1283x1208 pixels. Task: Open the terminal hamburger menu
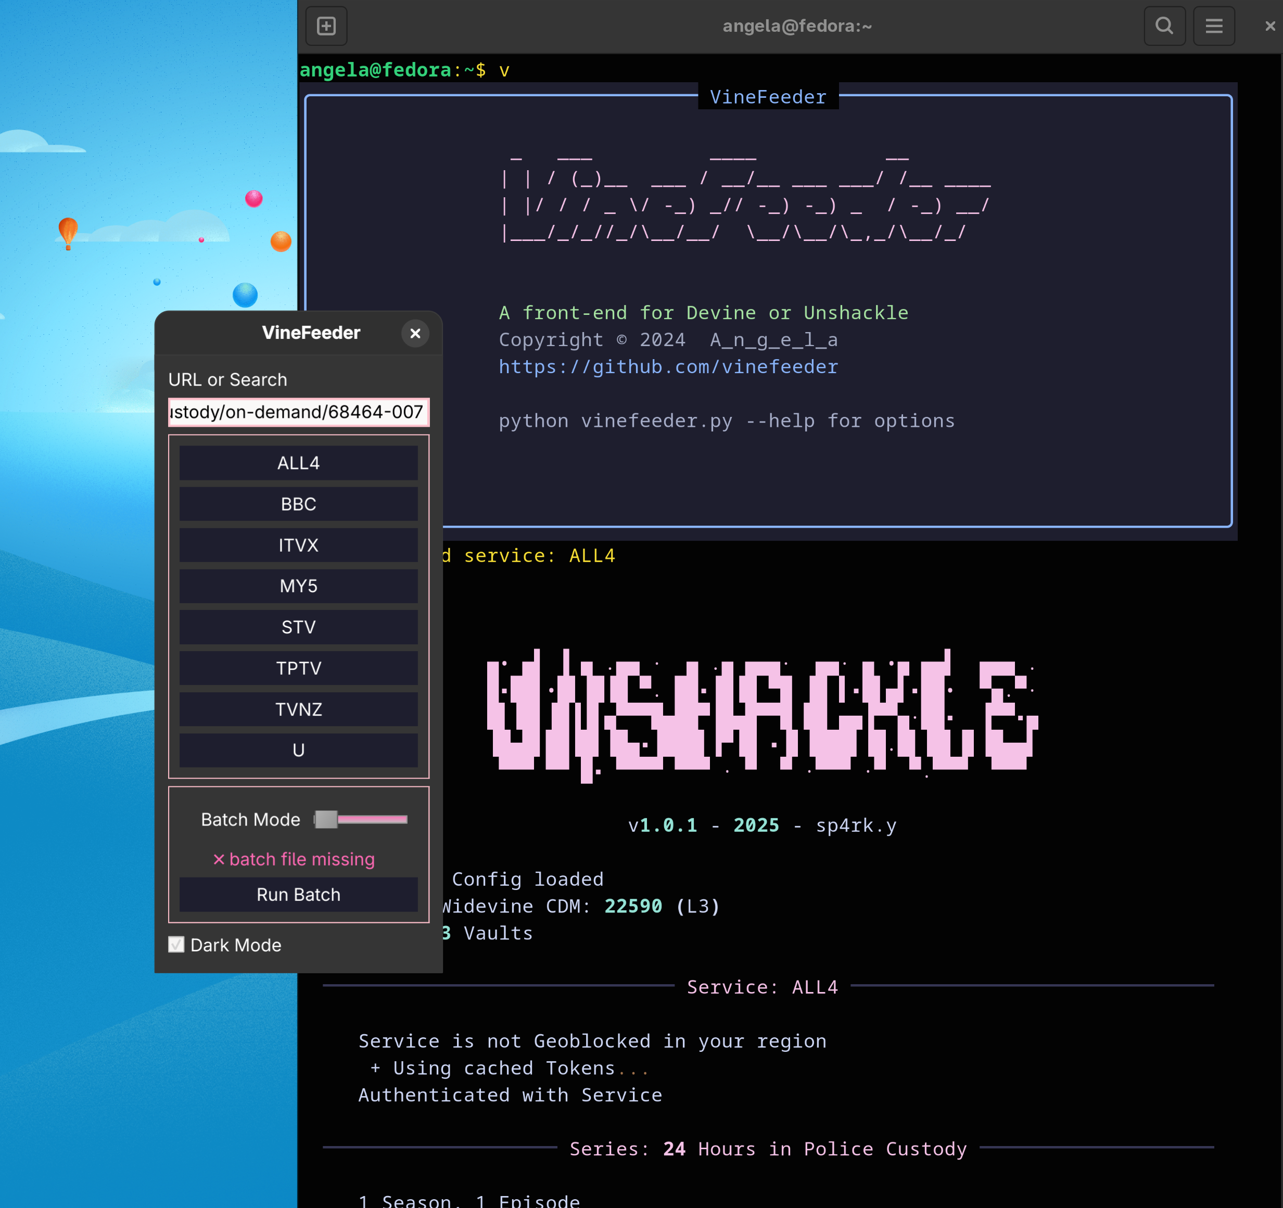tap(1213, 26)
